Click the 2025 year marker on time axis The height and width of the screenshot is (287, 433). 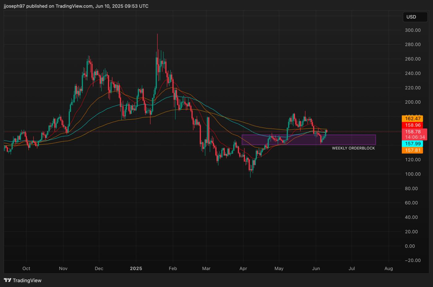click(x=136, y=268)
